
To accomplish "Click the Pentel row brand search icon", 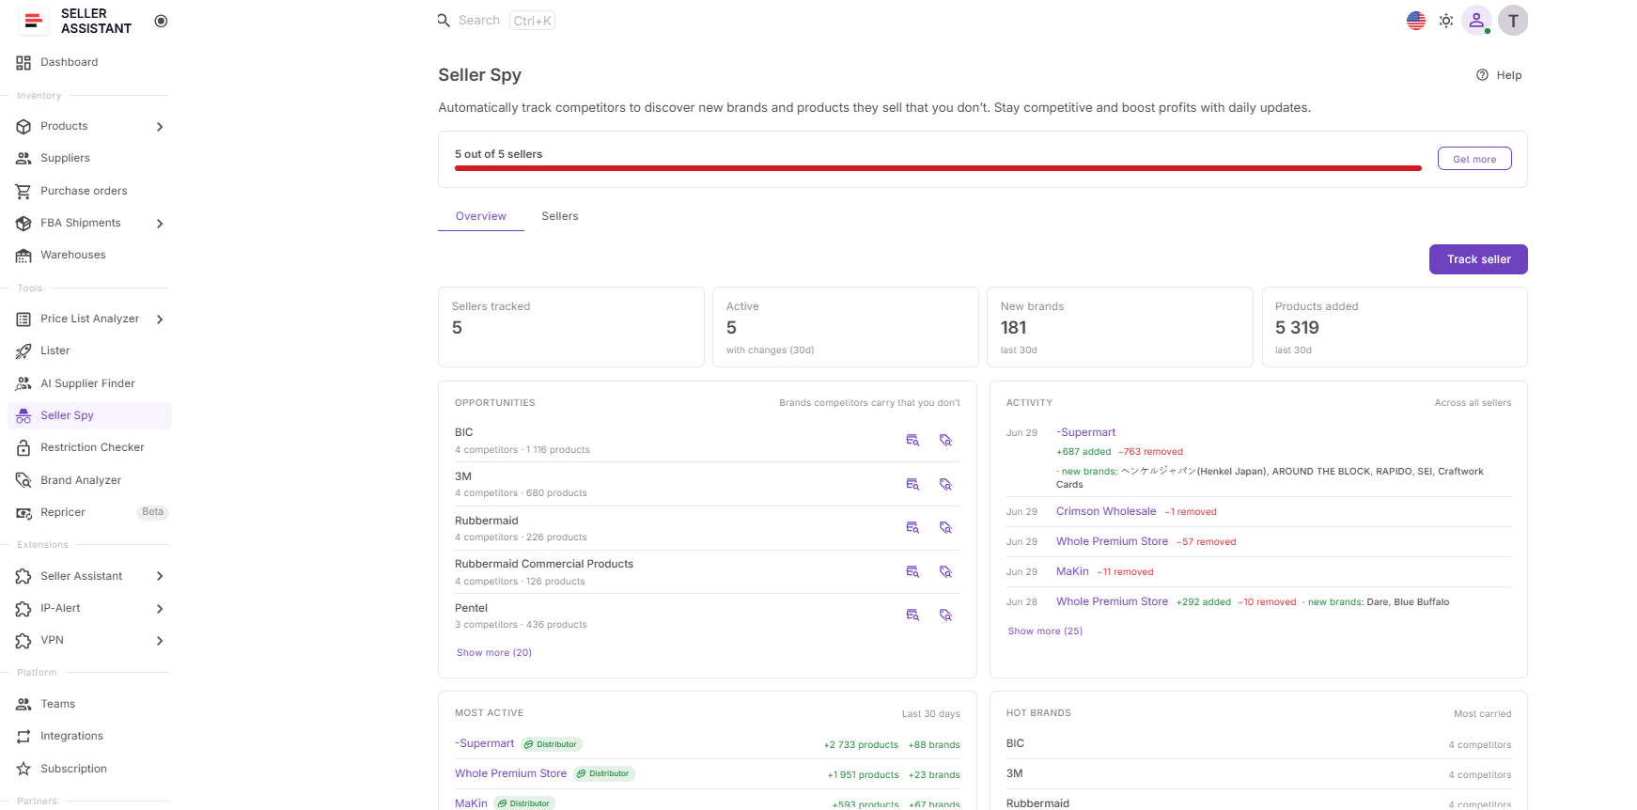I will click(x=946, y=615).
